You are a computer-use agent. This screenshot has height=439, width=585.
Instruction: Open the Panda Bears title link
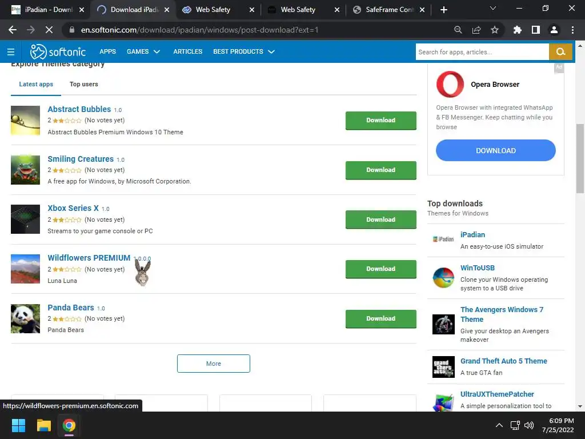70,307
